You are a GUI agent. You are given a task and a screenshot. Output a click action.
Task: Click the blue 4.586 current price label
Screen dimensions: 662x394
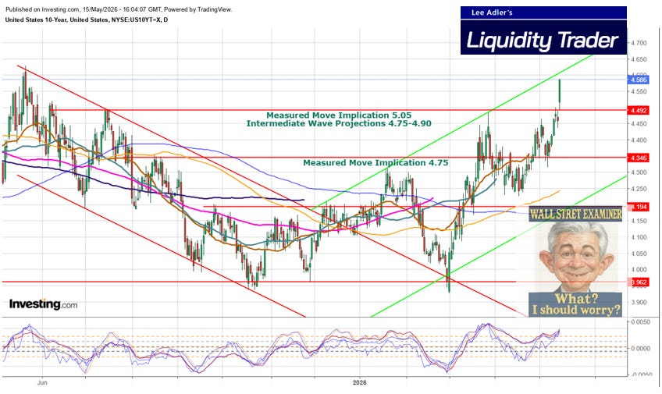click(637, 80)
